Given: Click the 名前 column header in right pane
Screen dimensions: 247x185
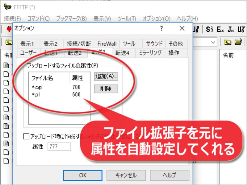Looking at the screenshot, I should [x=228, y=55].
